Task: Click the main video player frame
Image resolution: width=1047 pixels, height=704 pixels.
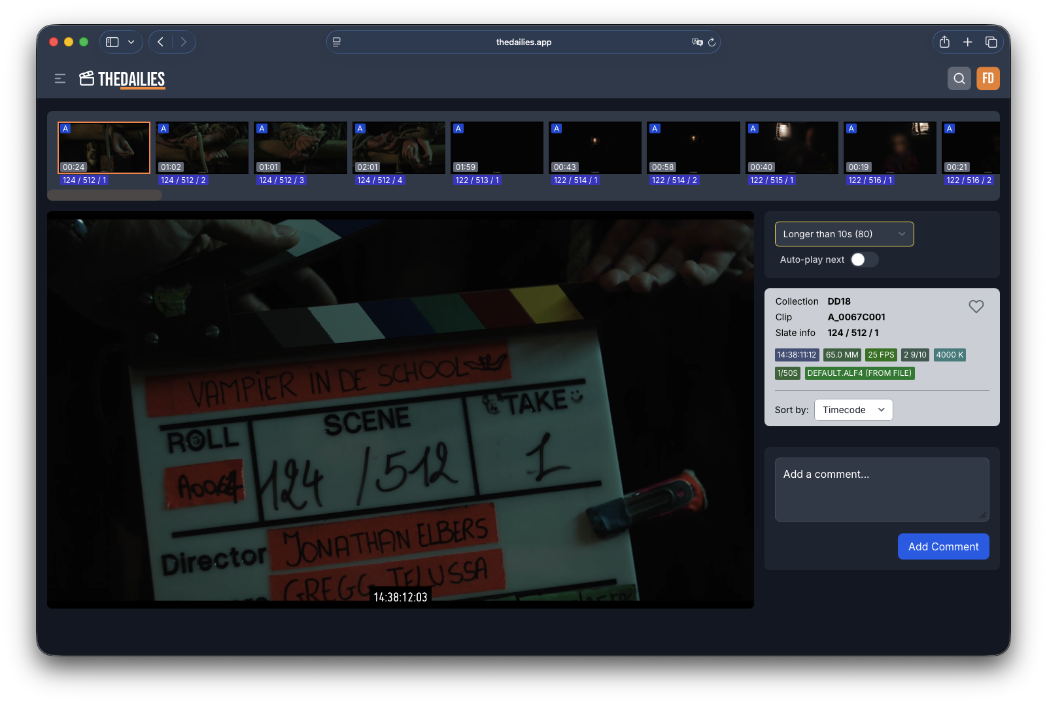Action: coord(400,410)
